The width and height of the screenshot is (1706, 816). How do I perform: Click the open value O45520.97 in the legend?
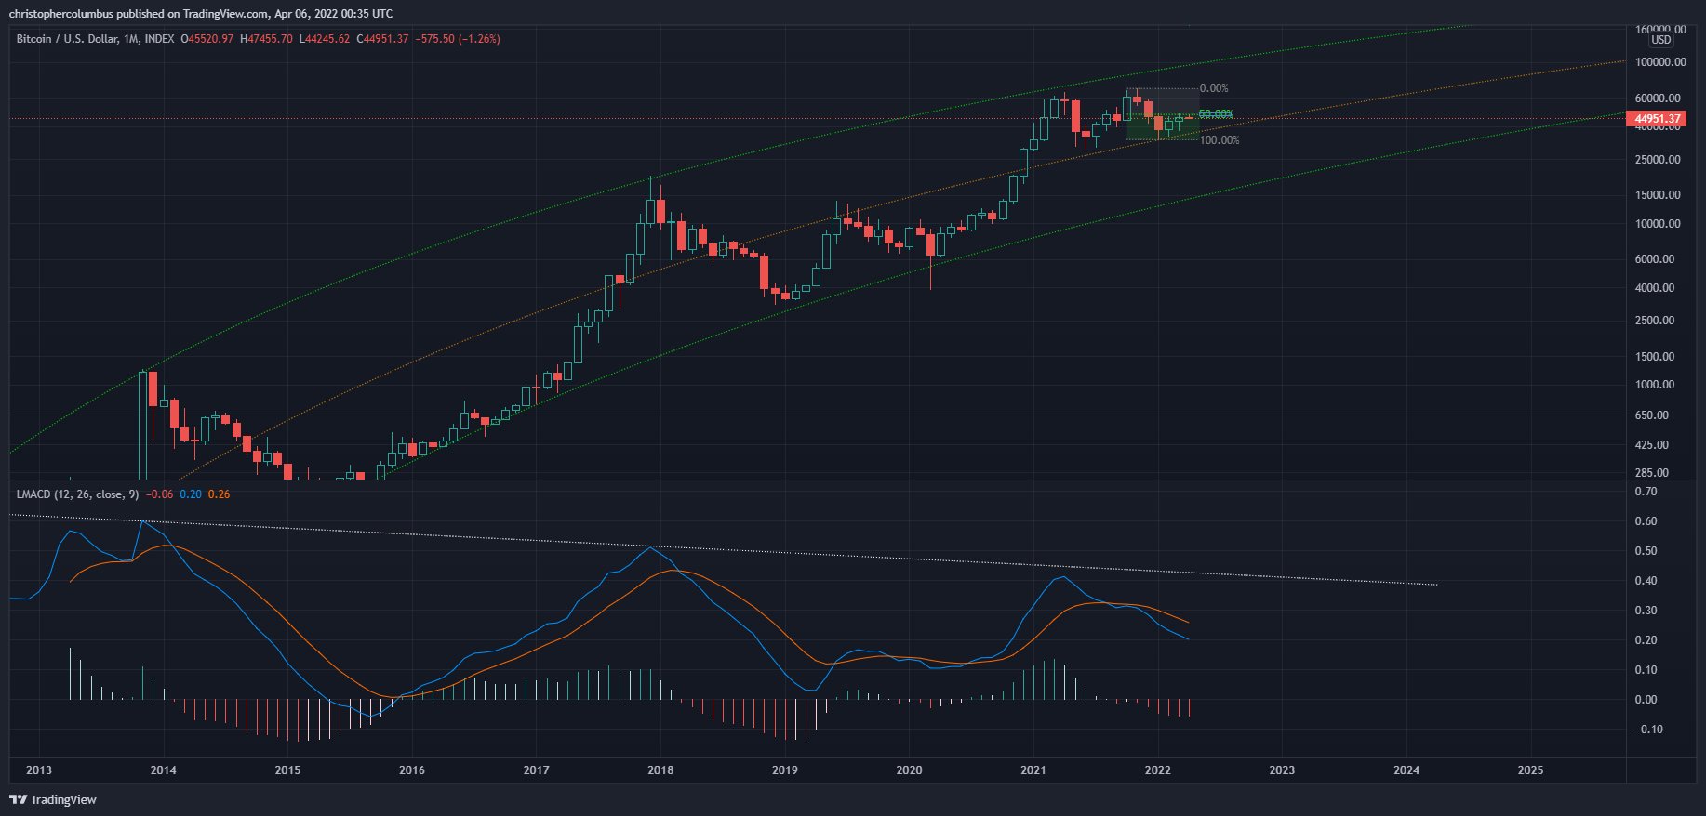tap(207, 39)
